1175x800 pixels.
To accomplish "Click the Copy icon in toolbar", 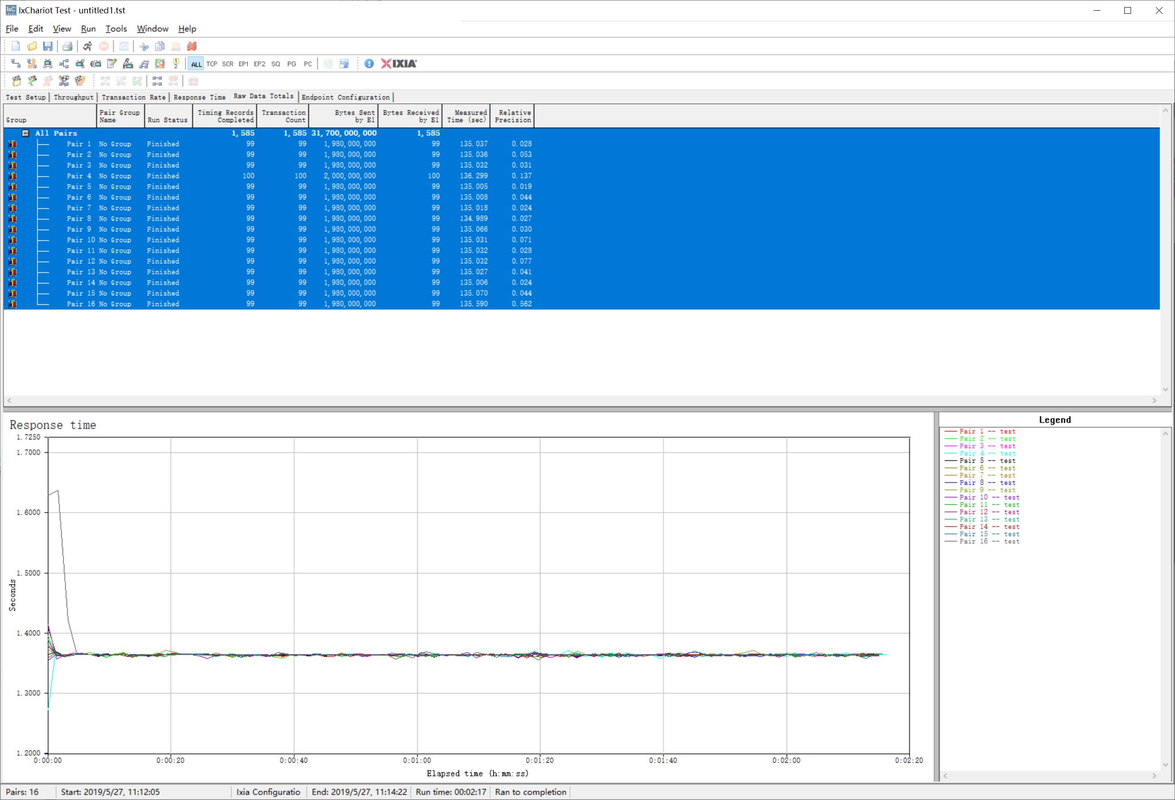I will click(160, 47).
